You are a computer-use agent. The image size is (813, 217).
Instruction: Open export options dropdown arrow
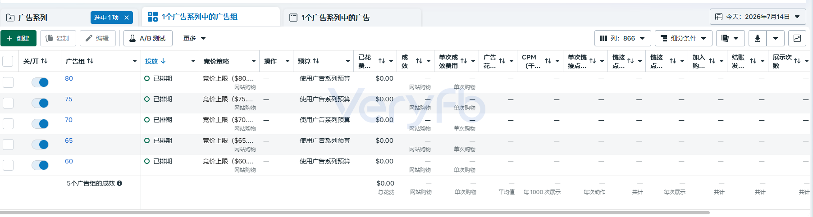pos(776,38)
